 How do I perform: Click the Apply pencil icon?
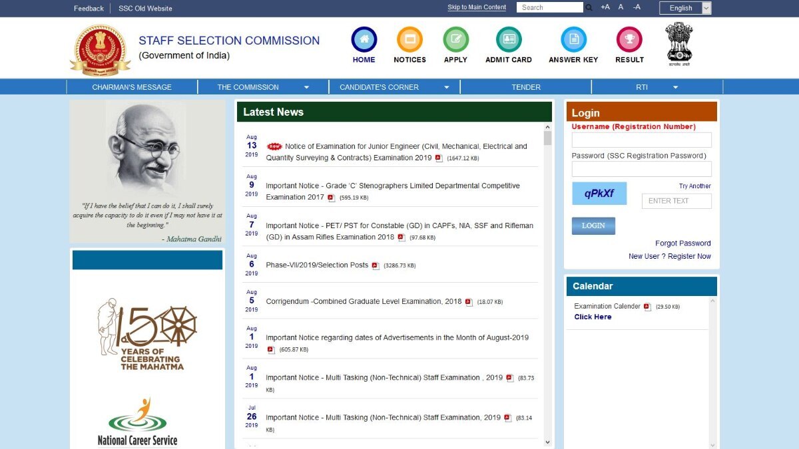[x=455, y=39]
